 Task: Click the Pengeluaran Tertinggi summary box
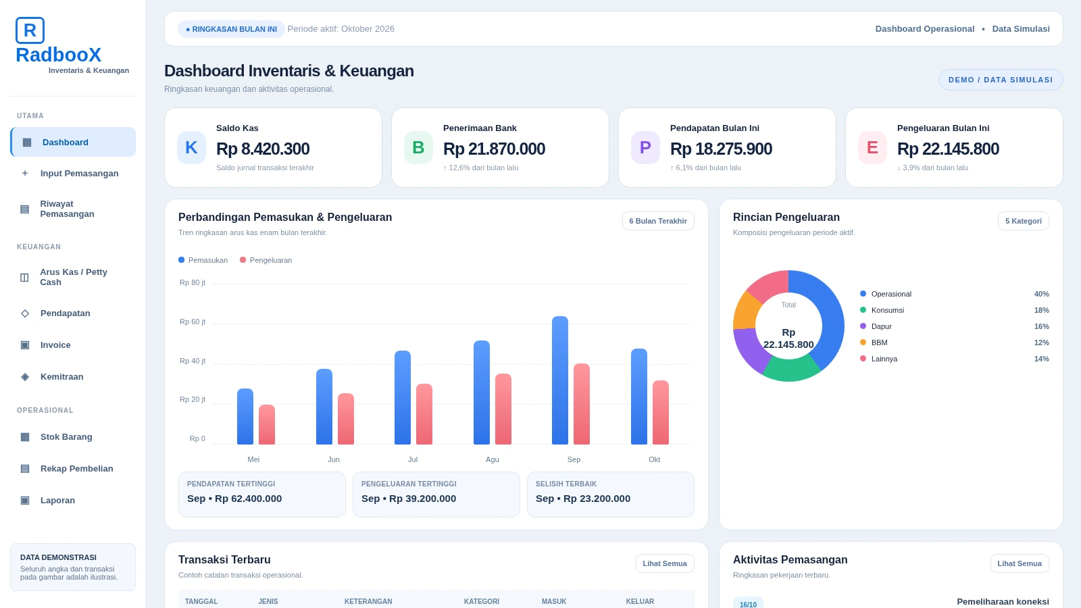(x=436, y=495)
